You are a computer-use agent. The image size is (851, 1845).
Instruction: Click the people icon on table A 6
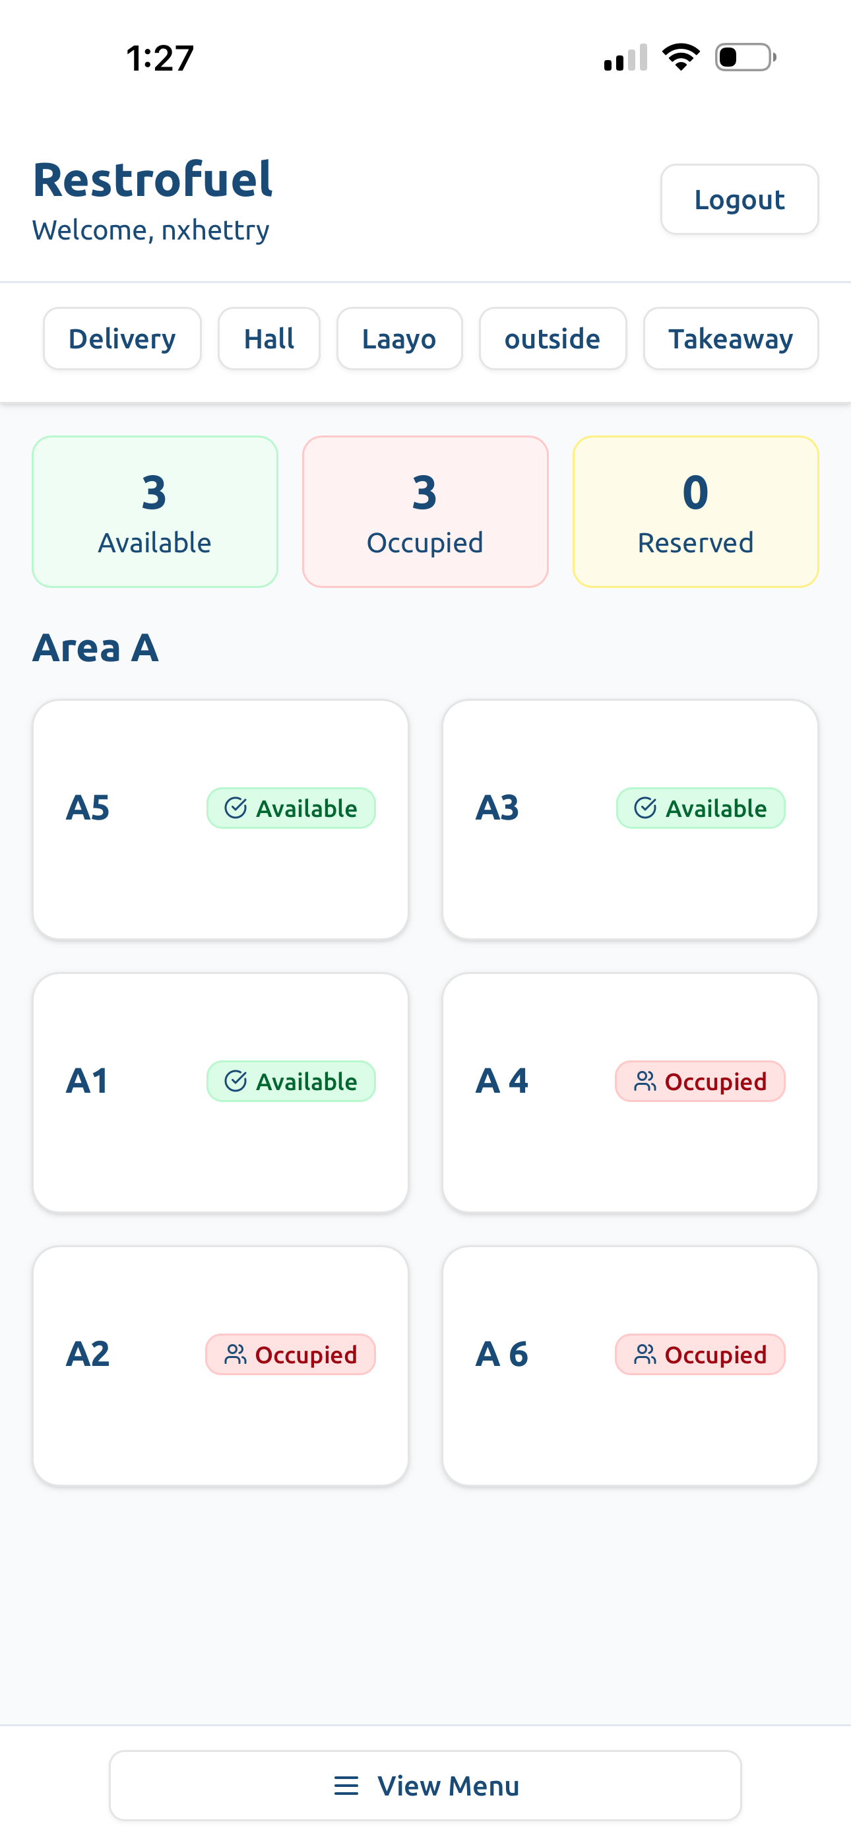[645, 1354]
